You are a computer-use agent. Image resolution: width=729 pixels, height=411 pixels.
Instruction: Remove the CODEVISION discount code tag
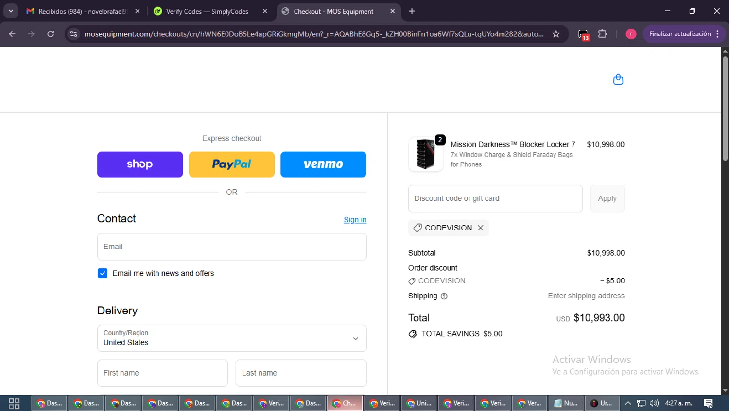point(480,228)
